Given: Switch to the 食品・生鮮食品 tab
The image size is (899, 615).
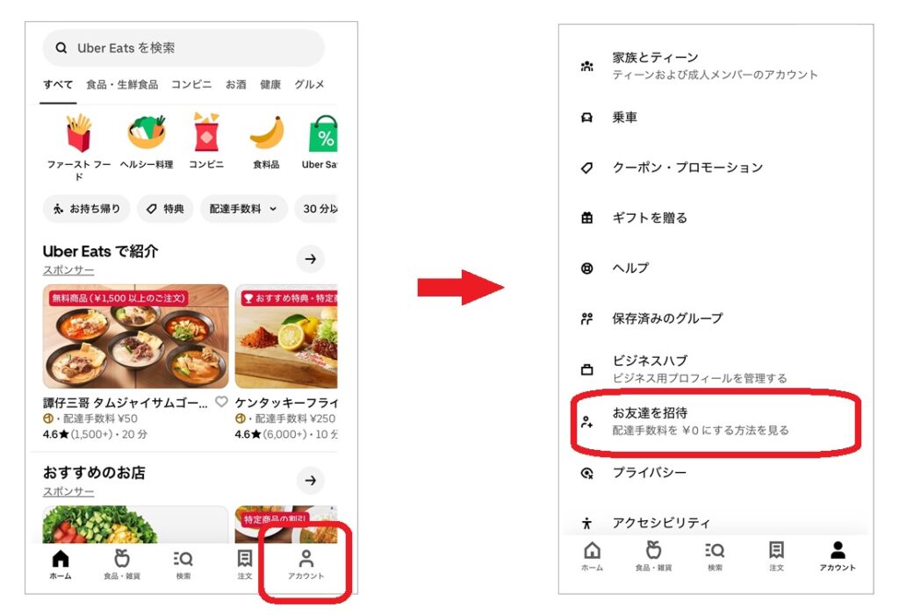Looking at the screenshot, I should 122,84.
